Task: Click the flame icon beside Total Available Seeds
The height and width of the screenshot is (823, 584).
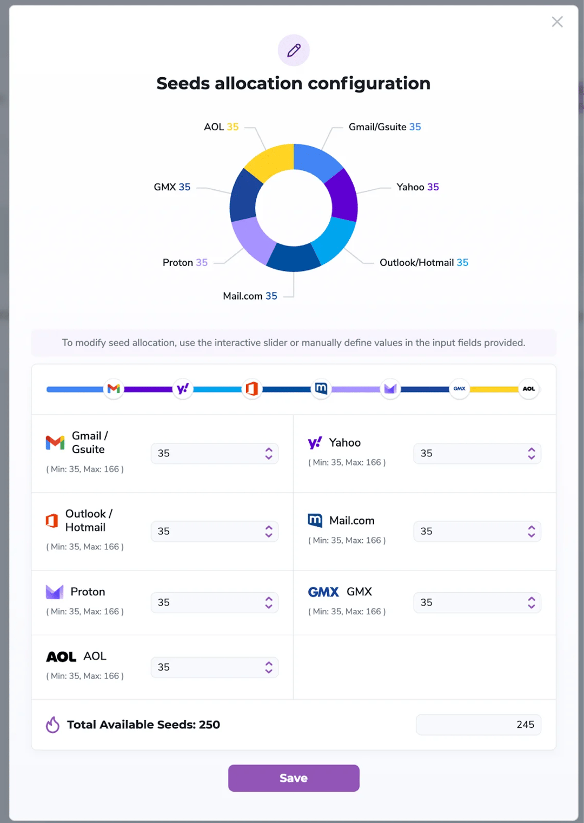Action: point(52,725)
